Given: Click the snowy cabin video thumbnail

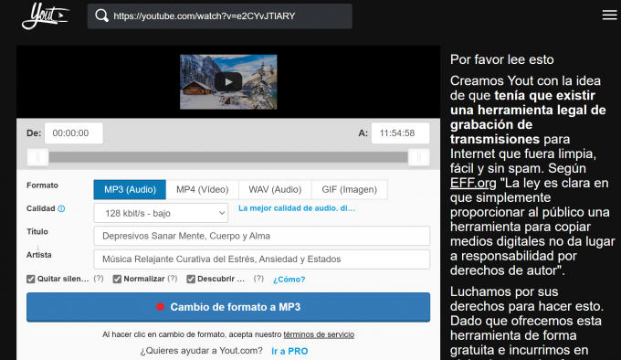Looking at the screenshot, I should tap(228, 82).
